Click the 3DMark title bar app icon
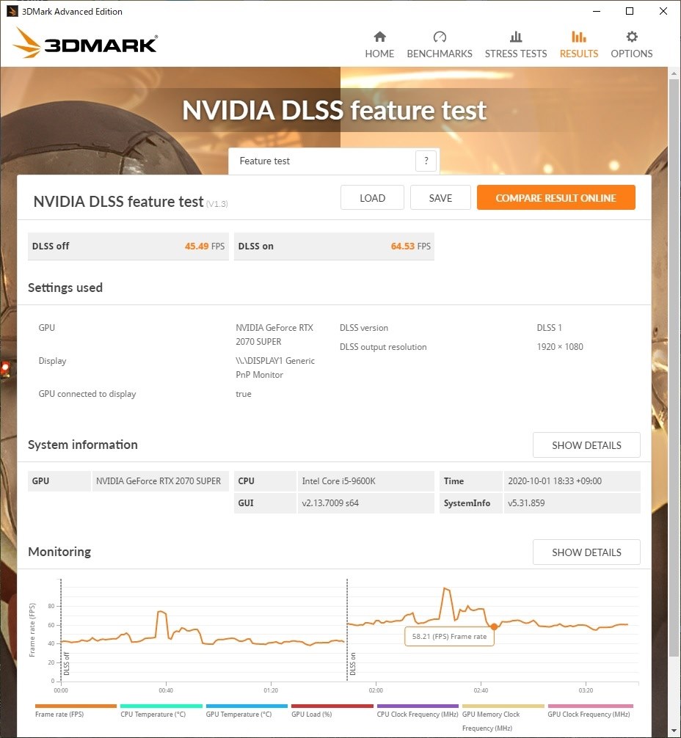This screenshot has height=738, width=681. tap(12, 11)
